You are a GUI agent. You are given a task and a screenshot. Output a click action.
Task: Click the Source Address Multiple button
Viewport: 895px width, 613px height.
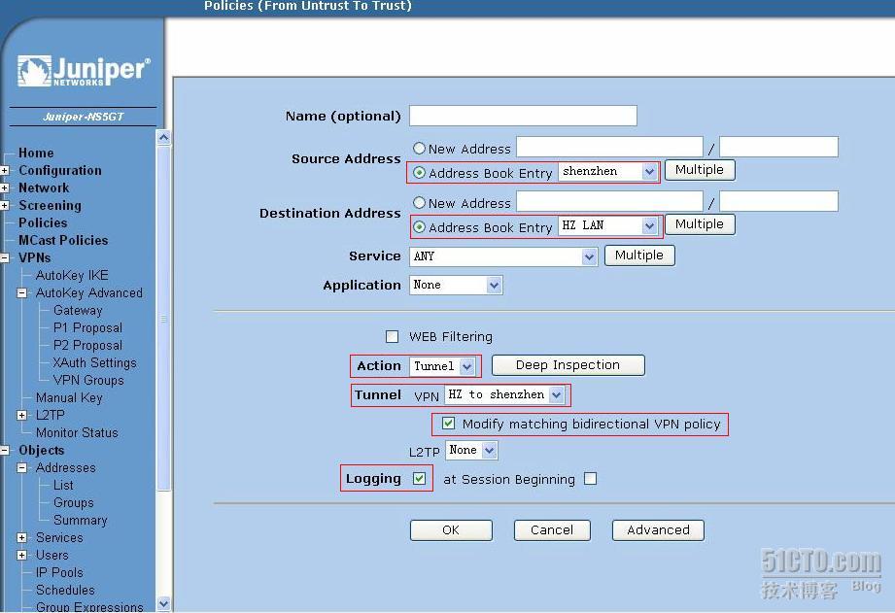(x=700, y=170)
